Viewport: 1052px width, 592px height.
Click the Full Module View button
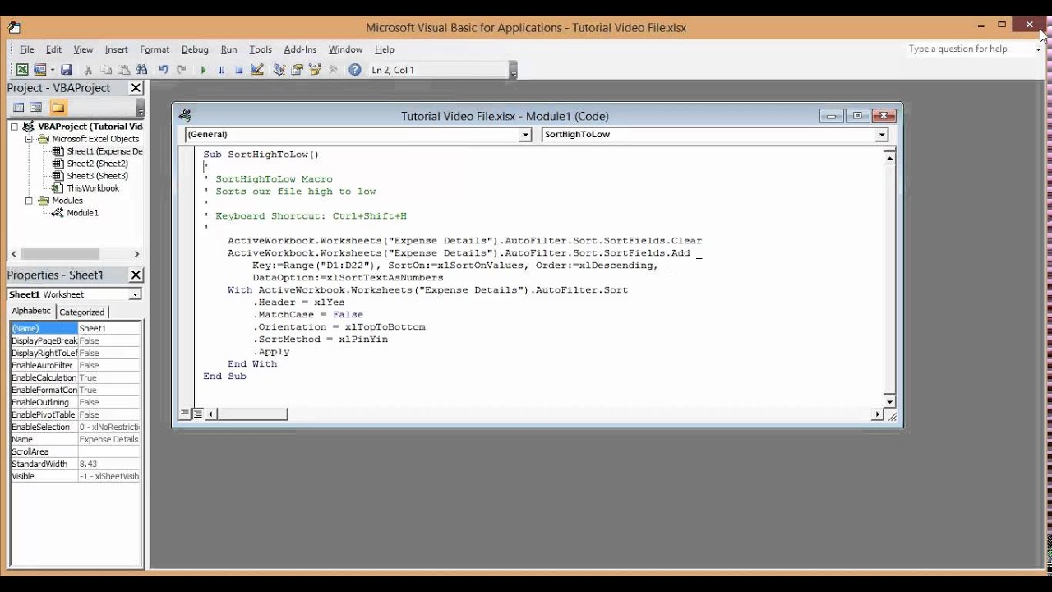click(x=197, y=414)
